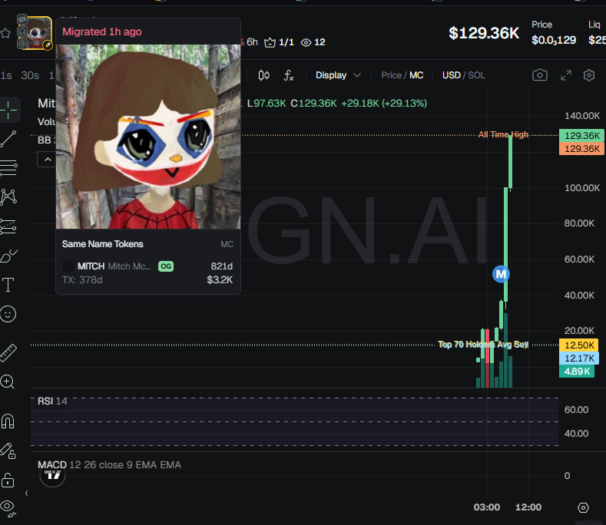Screen dimensions: 606x525
Task: Select SOL currency display
Action: click(476, 75)
